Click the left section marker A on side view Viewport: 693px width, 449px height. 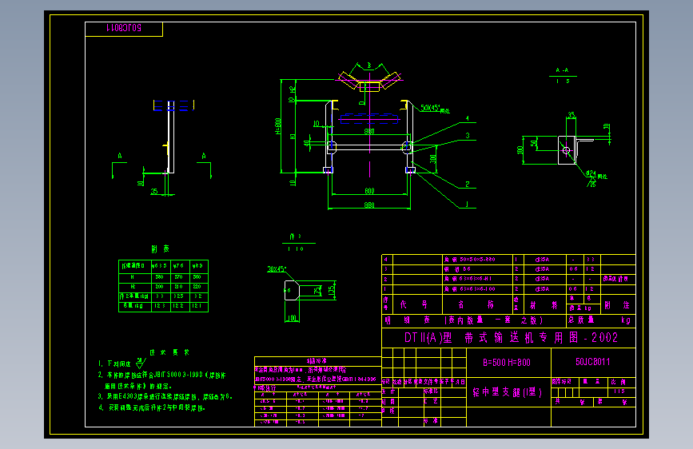pos(120,156)
